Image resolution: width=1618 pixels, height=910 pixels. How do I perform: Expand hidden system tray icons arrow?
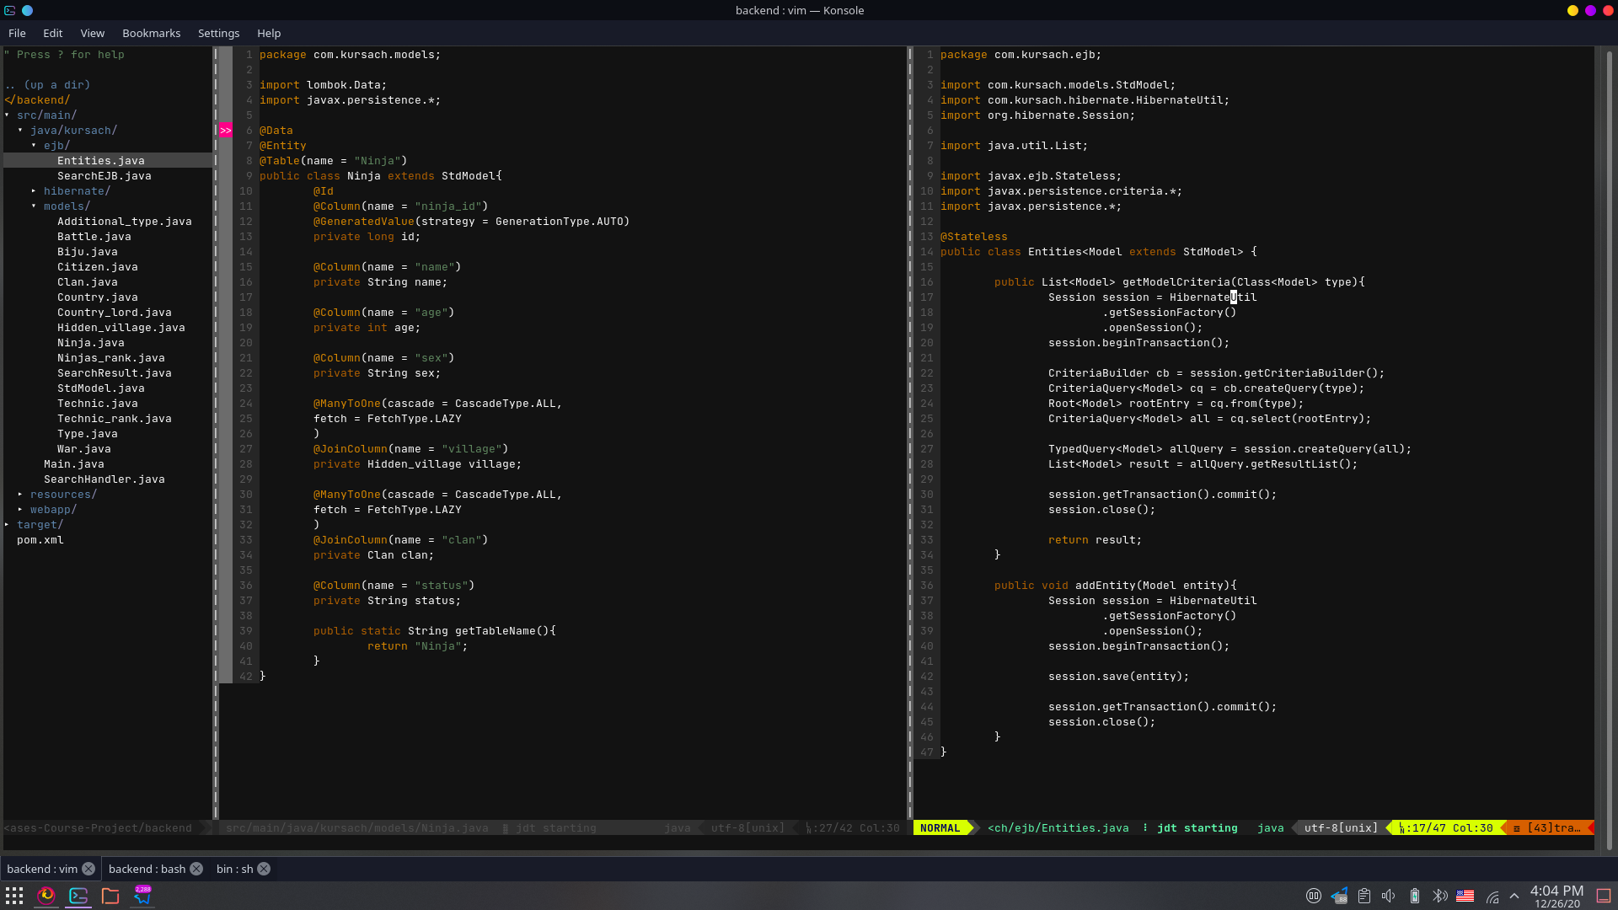(x=1514, y=897)
